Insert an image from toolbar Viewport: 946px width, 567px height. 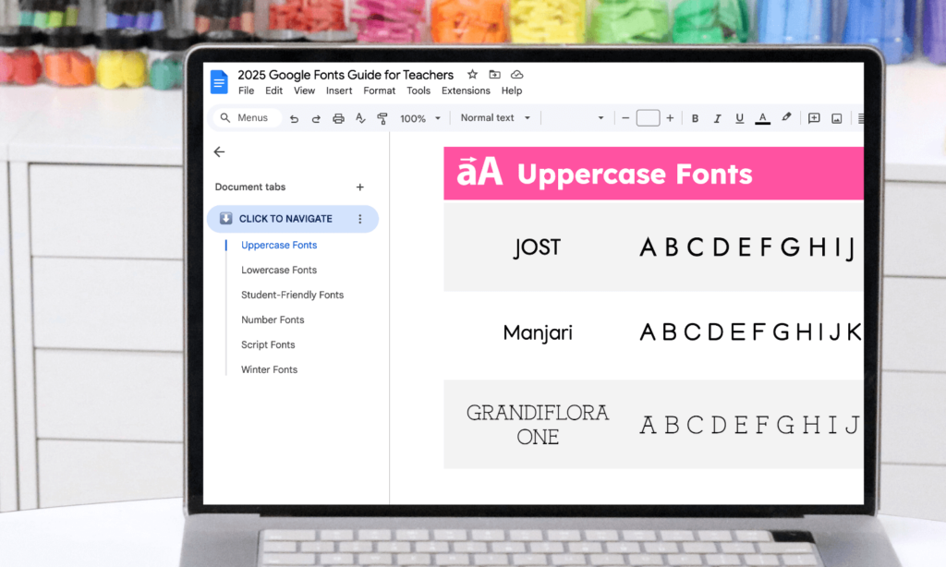(x=836, y=118)
